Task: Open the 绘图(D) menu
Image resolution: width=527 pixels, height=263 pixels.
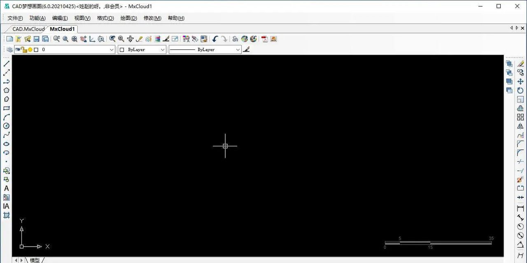Action: pyautogui.click(x=128, y=18)
